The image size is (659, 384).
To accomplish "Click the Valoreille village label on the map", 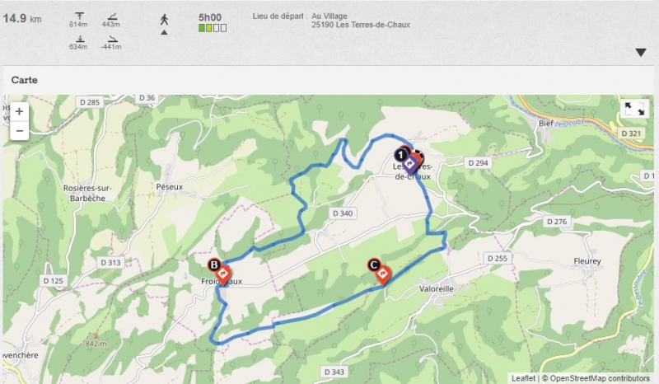I will pyautogui.click(x=437, y=289).
